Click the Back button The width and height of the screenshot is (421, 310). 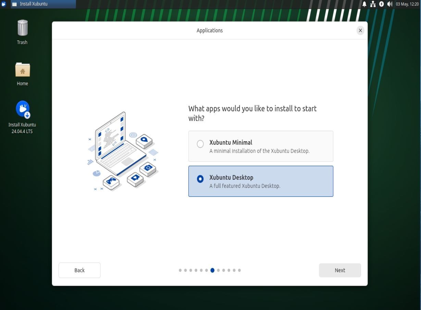click(x=79, y=270)
